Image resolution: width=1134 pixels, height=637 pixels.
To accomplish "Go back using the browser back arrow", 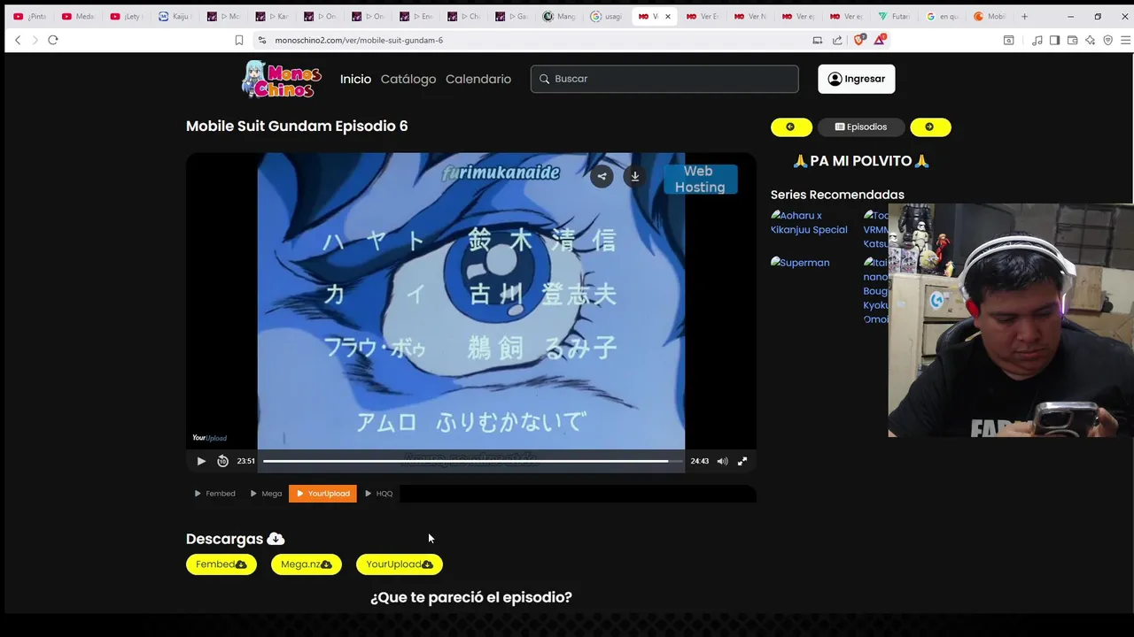I will coord(18,40).
